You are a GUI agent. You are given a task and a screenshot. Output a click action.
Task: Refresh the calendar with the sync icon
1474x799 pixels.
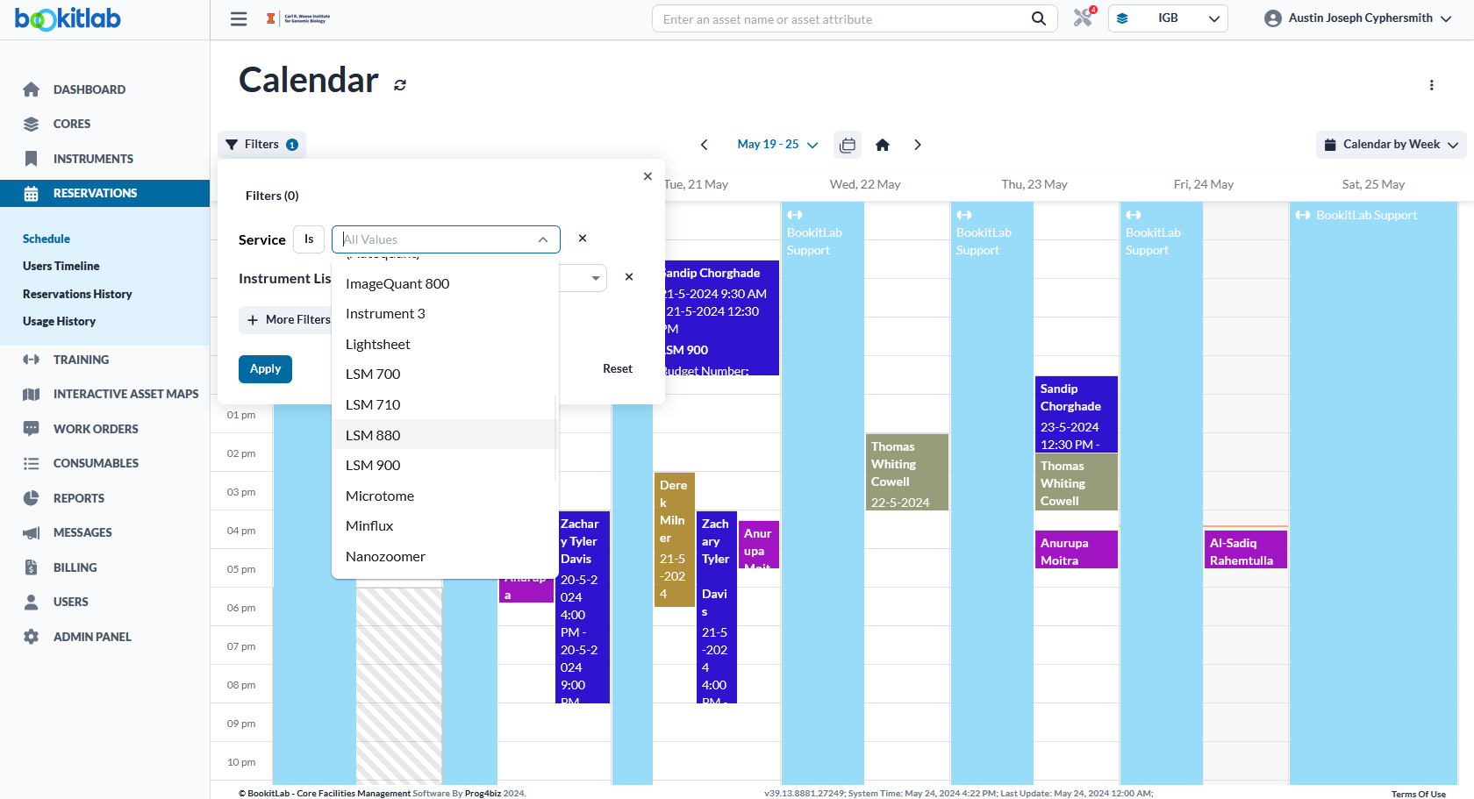[400, 85]
